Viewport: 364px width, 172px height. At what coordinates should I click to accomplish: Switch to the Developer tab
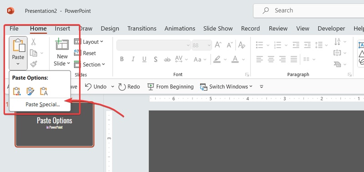[331, 29]
